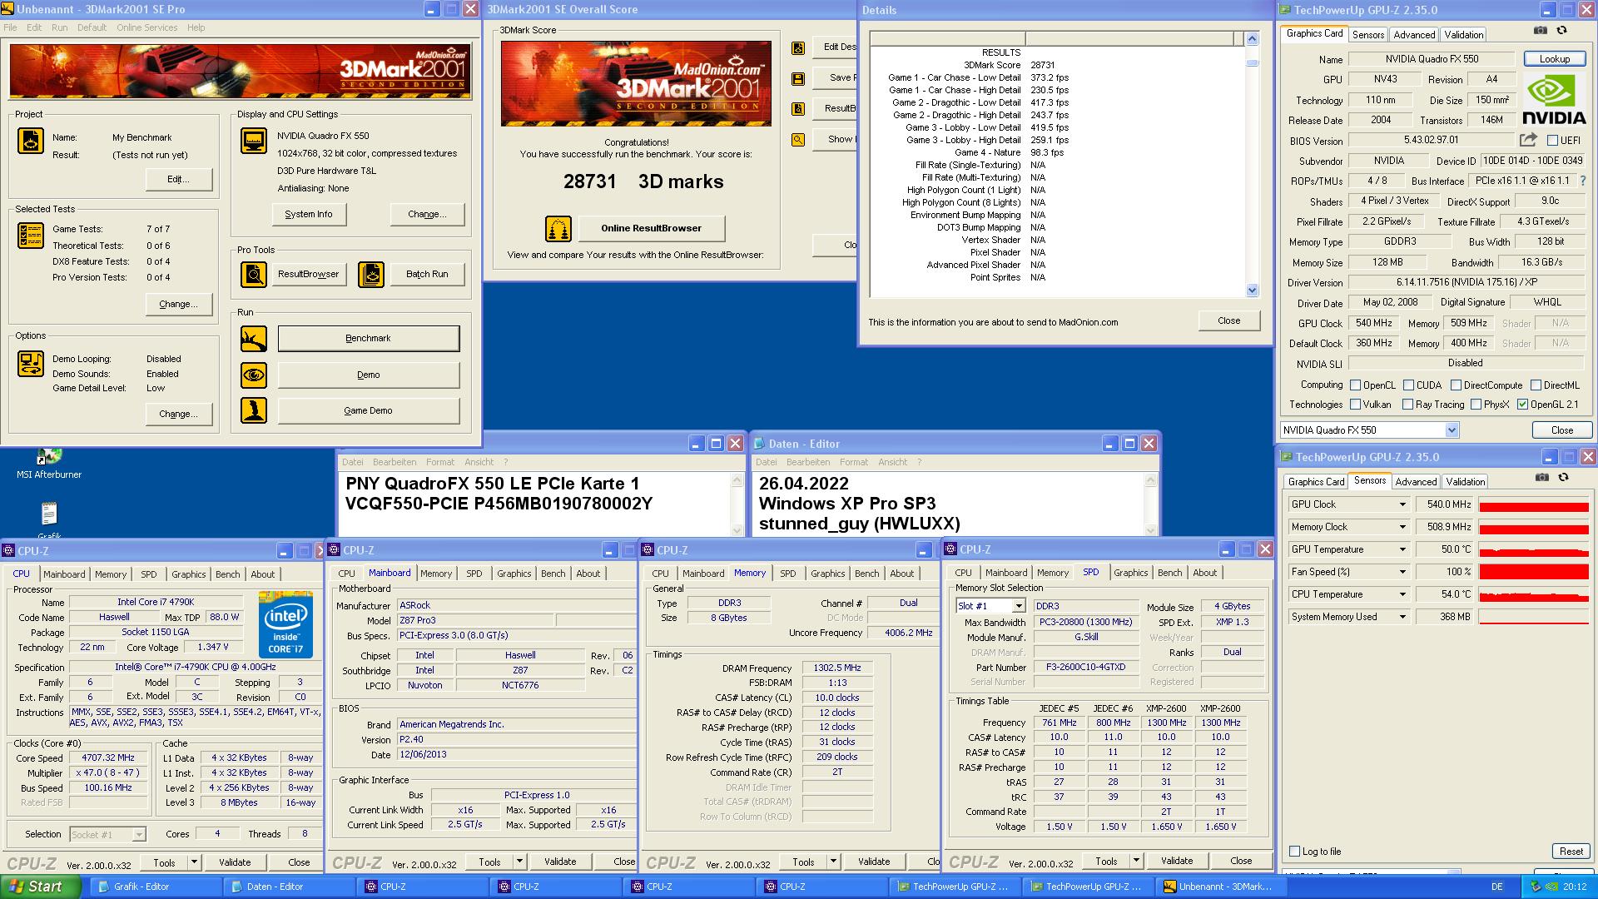Click the GPU Clock red sensor graph
Screen dimensions: 1598x899
click(1533, 504)
